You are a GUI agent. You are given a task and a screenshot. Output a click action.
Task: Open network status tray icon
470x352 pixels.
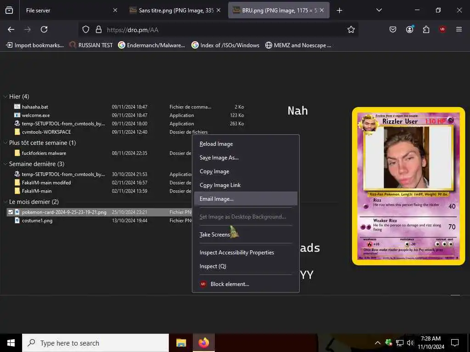tap(400, 343)
